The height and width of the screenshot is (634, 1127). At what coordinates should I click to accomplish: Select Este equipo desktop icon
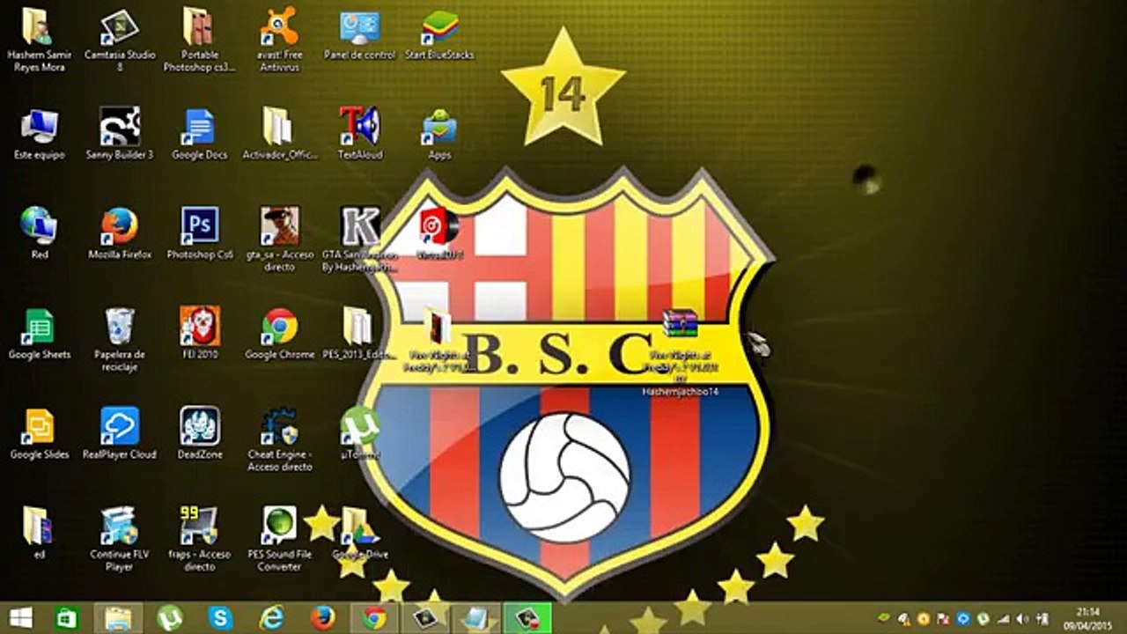point(39,134)
